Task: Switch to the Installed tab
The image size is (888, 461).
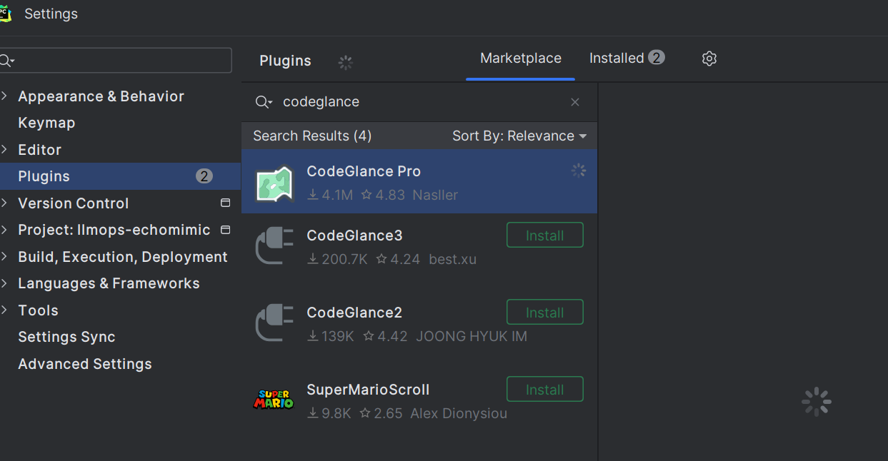Action: 617,59
